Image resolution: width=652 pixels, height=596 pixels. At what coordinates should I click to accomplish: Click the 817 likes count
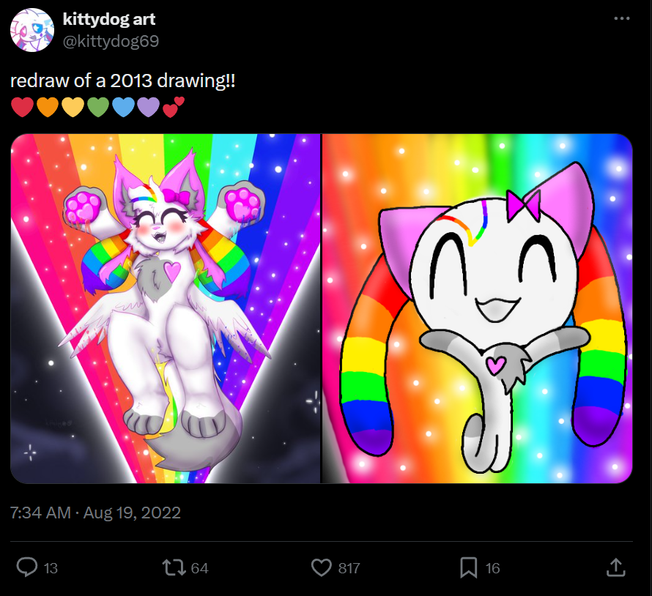pos(349,568)
